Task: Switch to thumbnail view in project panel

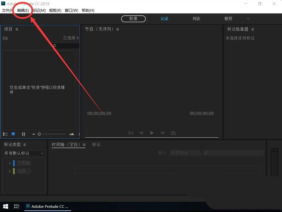Action: (13, 134)
